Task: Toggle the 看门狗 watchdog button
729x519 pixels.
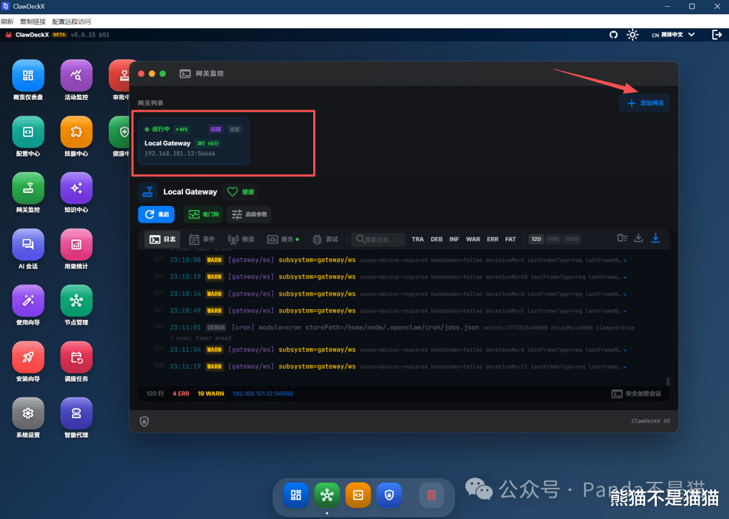Action: 203,215
